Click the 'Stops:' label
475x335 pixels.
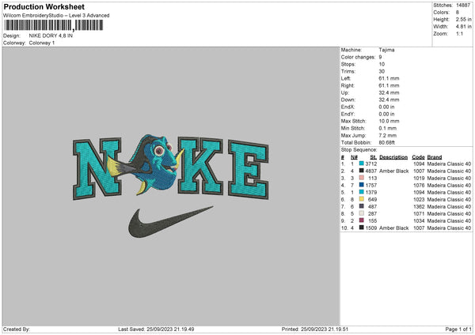point(348,64)
